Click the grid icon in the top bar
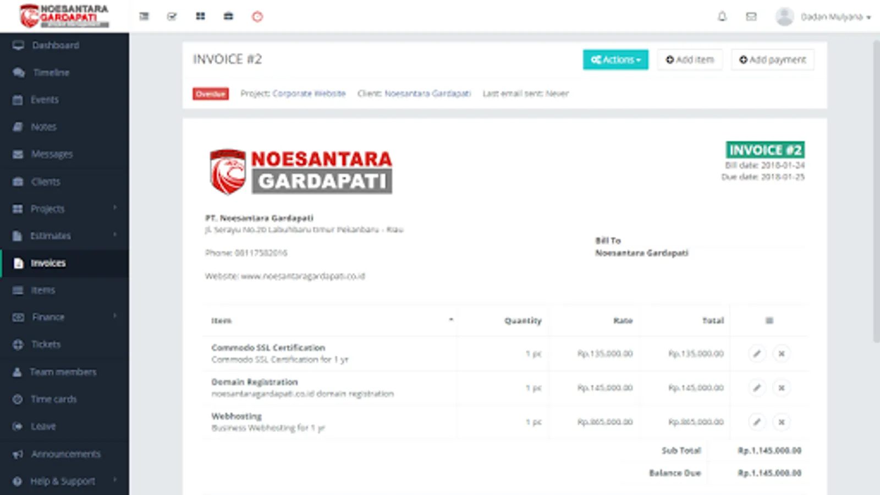Screen dimensions: 880x495 pos(200,16)
